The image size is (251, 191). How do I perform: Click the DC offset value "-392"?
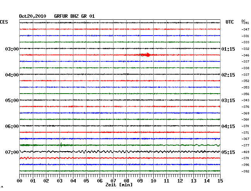245,171
